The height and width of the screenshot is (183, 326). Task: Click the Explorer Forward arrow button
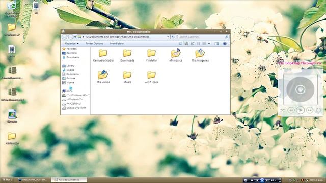click(71, 37)
